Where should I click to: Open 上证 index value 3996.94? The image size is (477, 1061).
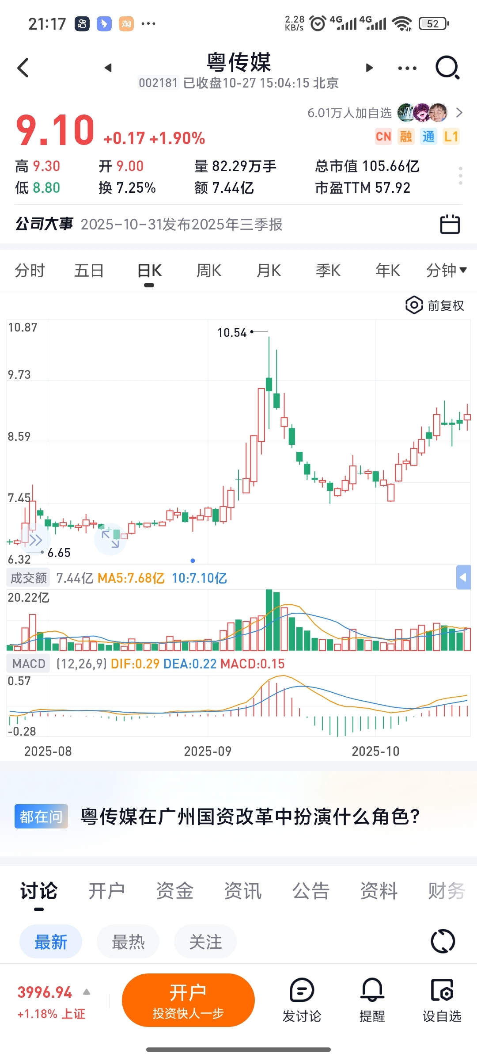(x=45, y=992)
